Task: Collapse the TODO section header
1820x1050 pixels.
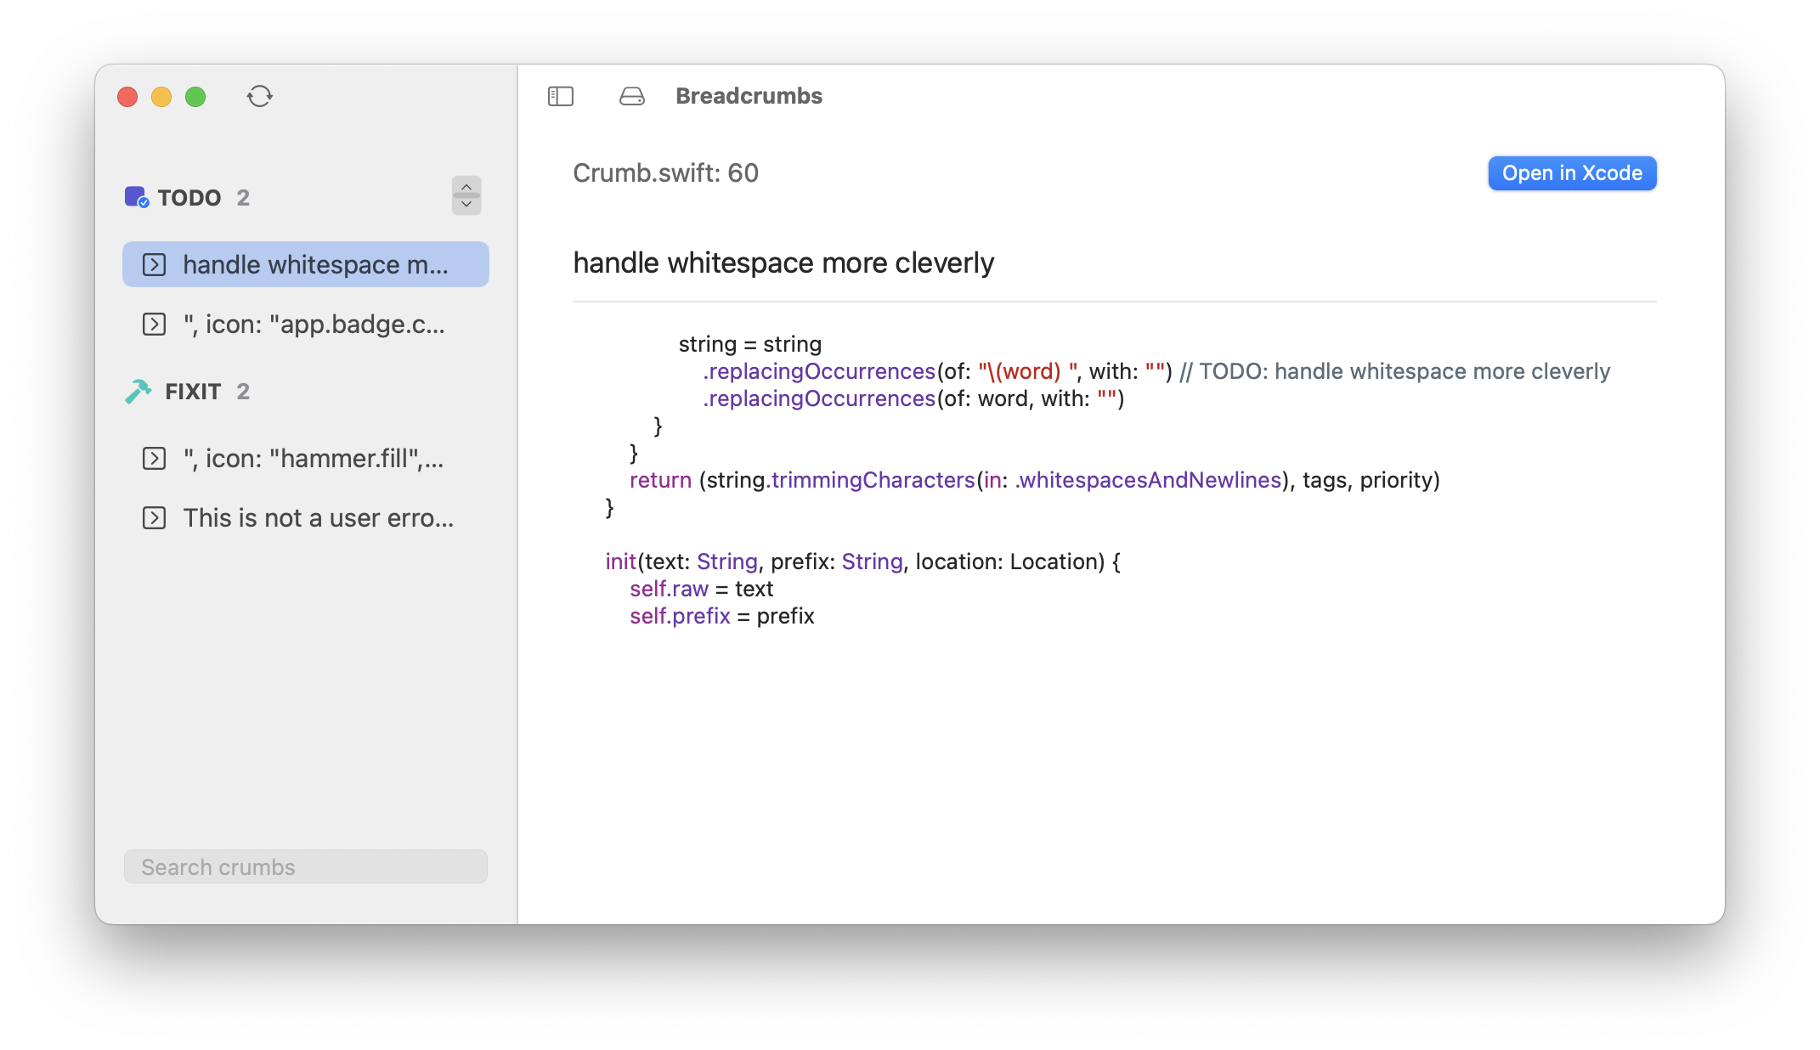Action: pyautogui.click(x=189, y=198)
